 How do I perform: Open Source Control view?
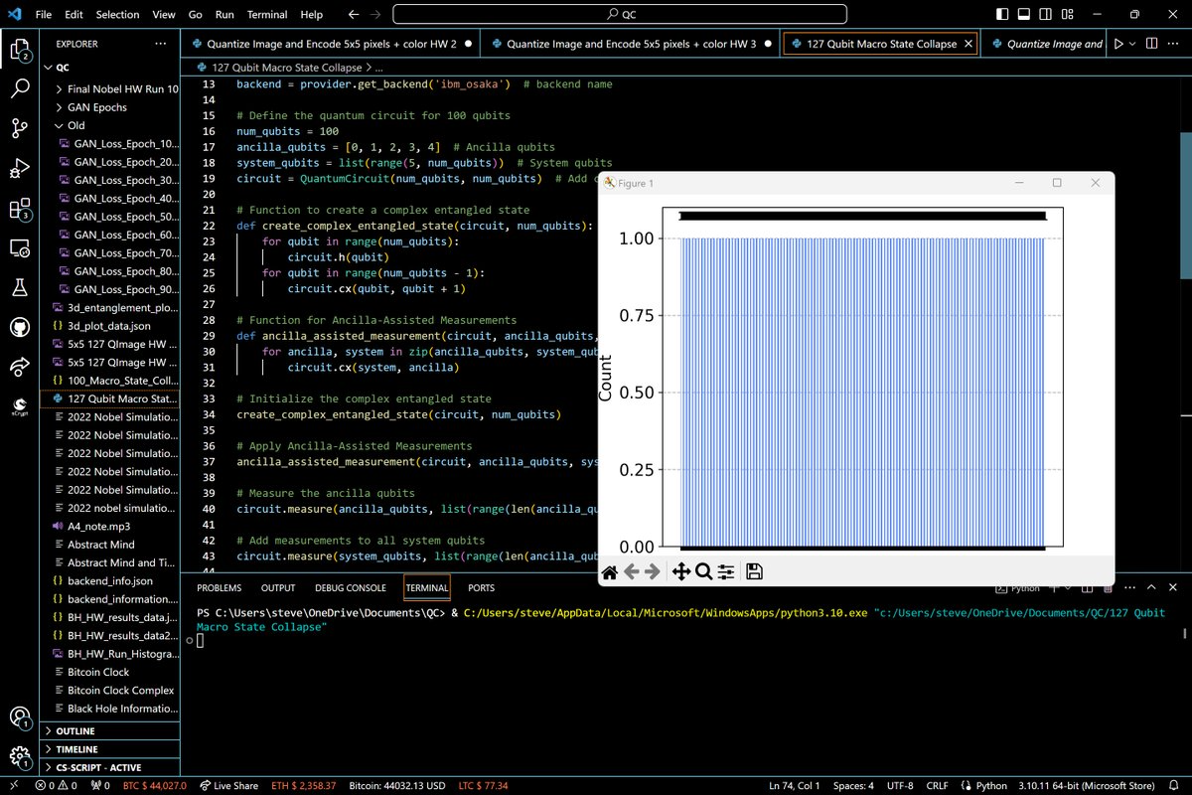(20, 127)
